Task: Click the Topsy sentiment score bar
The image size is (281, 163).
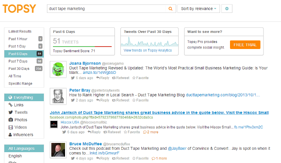Action: point(82,47)
